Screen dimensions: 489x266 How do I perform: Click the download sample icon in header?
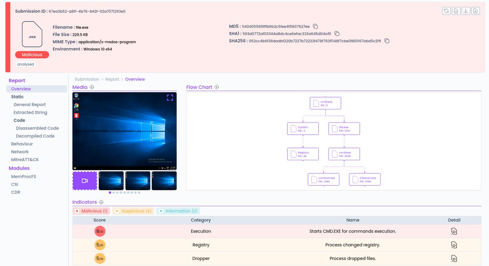click(466, 11)
